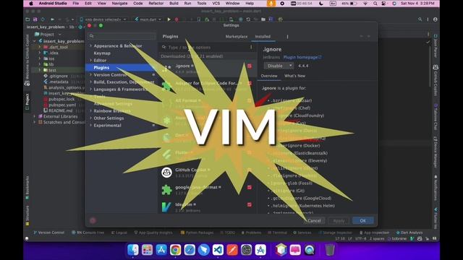Open GitHub Copilot Chat side panel icon
463x260 pixels.
tap(436, 67)
